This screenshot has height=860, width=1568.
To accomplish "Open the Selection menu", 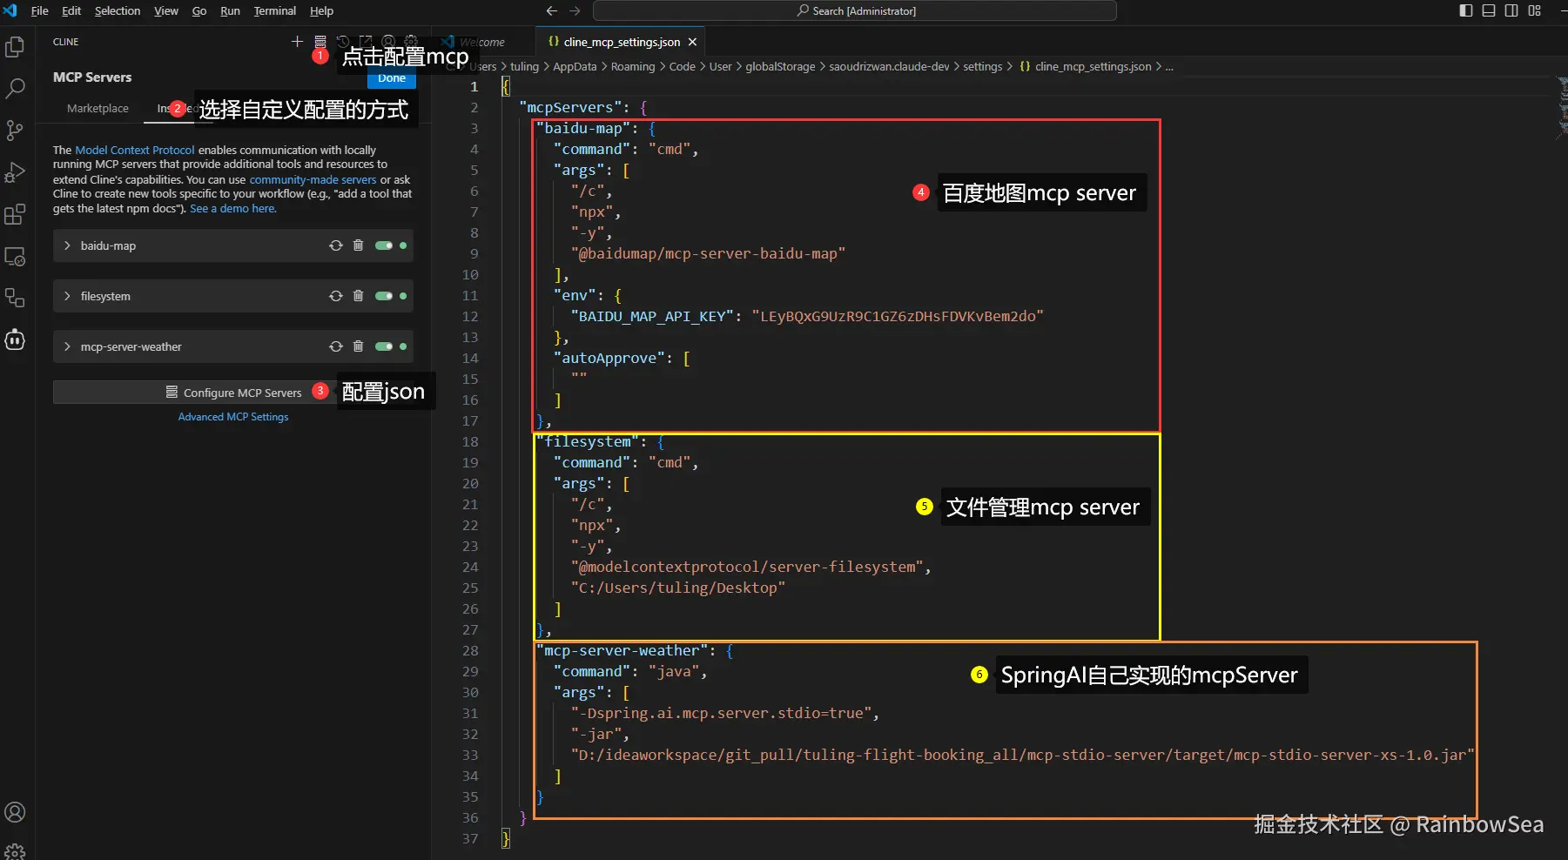I will pyautogui.click(x=118, y=10).
